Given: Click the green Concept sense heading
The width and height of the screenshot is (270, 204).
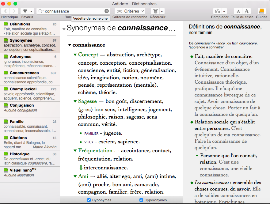Looking at the screenshot, I should 88,55.
